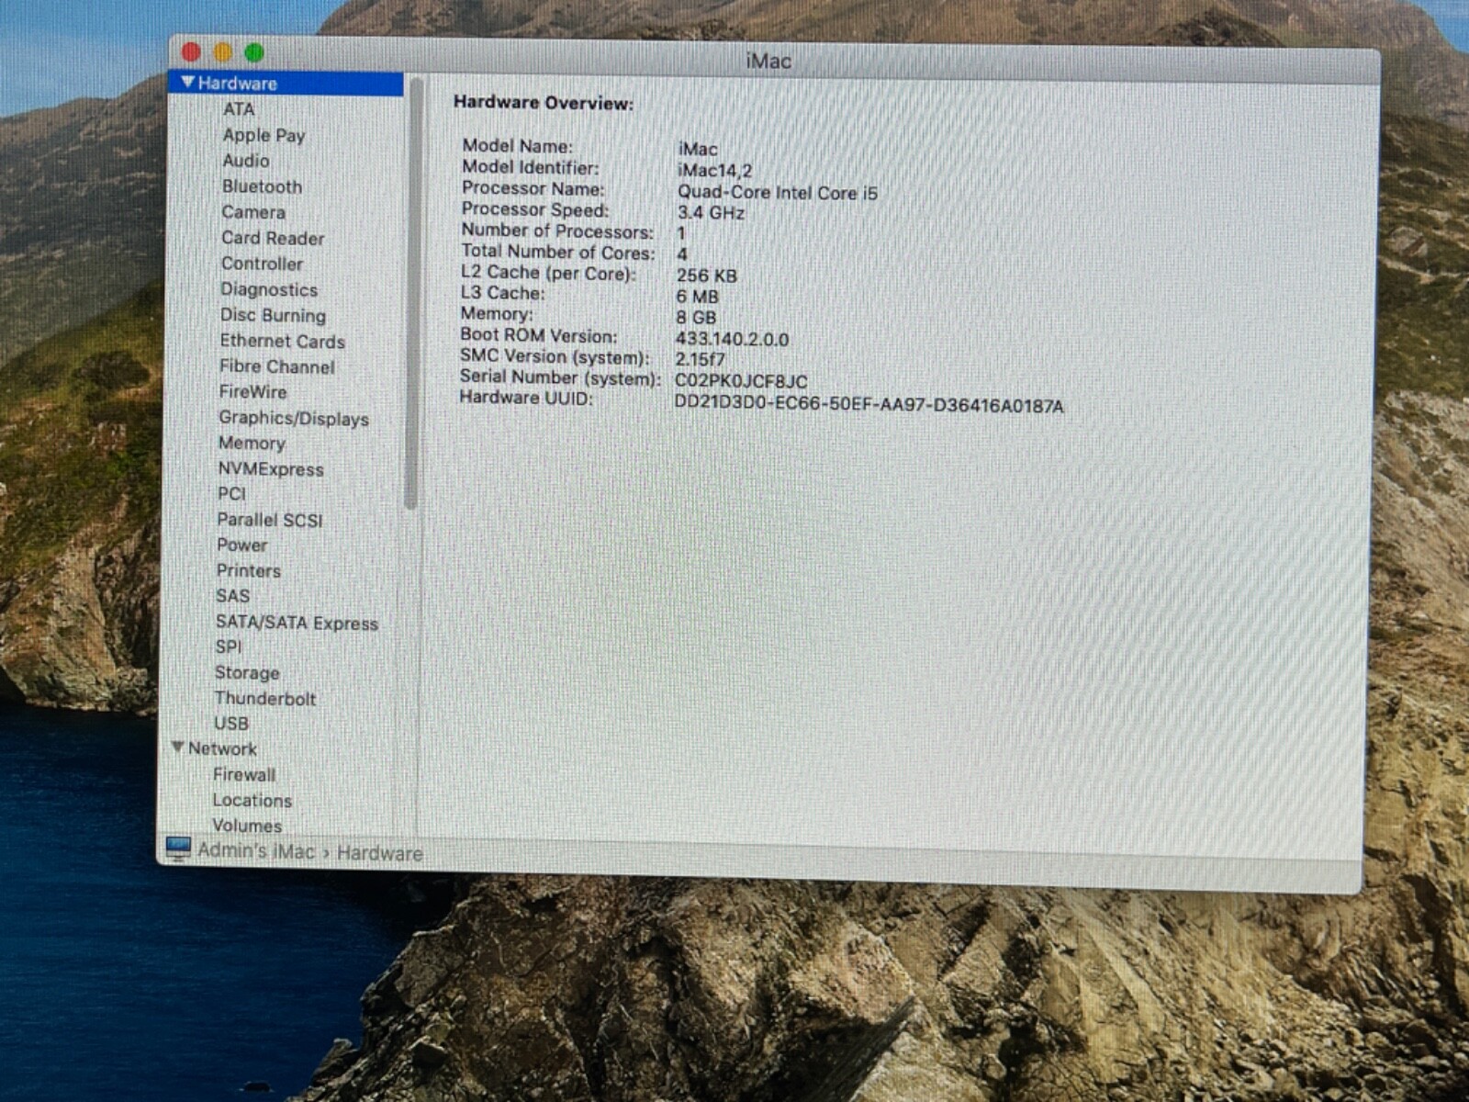The width and height of the screenshot is (1469, 1102).
Task: Collapse the Network disclosure triangle
Action: [178, 748]
